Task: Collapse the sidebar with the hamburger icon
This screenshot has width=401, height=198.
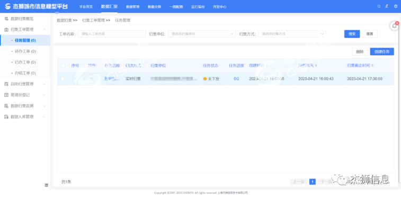Action: (46, 185)
